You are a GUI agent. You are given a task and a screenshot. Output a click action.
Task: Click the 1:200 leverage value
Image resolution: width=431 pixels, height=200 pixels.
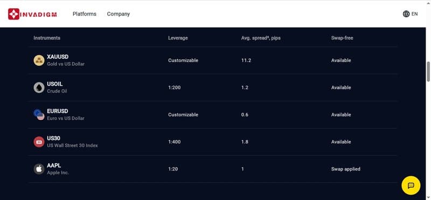[x=174, y=87]
